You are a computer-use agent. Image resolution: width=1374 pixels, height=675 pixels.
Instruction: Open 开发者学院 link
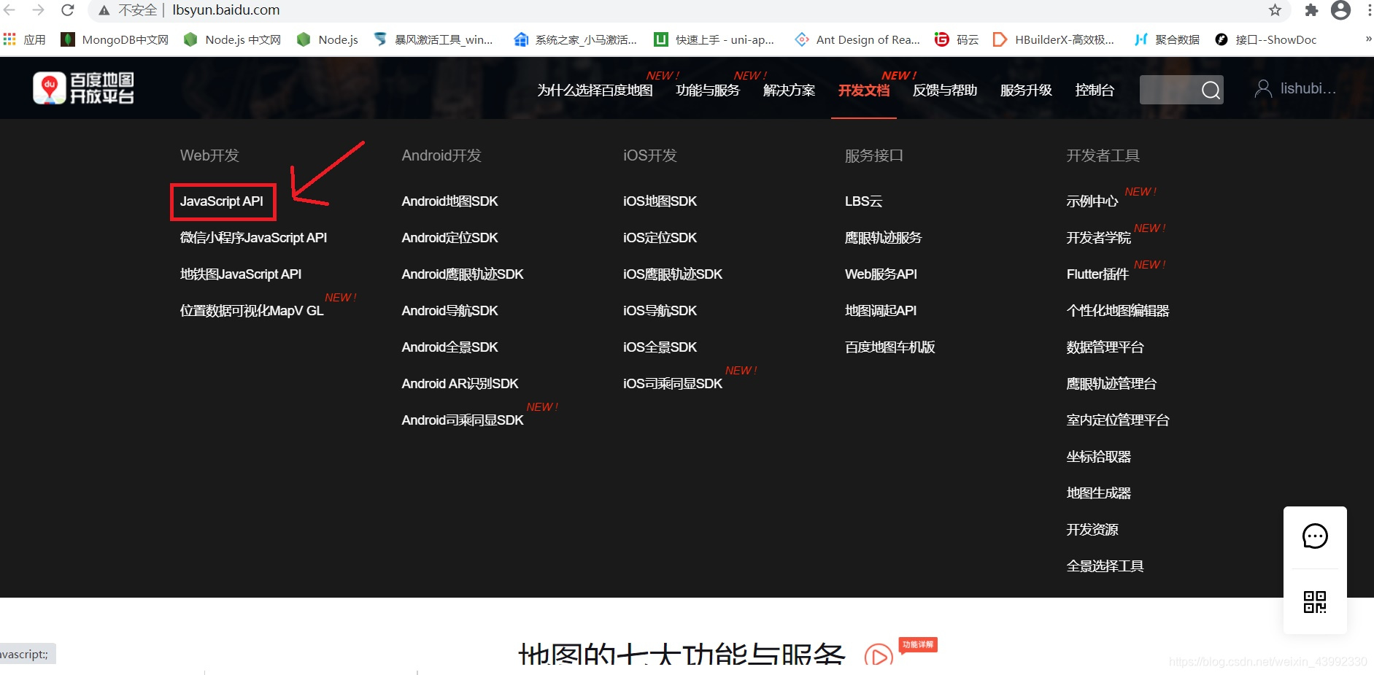[x=1099, y=238]
